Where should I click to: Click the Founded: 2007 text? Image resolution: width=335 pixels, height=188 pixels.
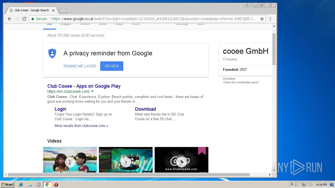(235, 70)
